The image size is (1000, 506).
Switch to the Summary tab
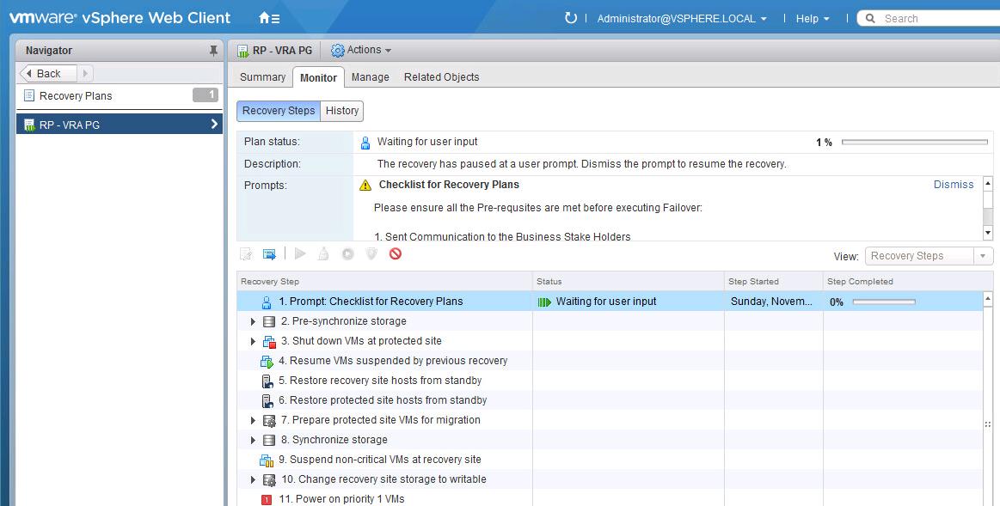tap(262, 77)
